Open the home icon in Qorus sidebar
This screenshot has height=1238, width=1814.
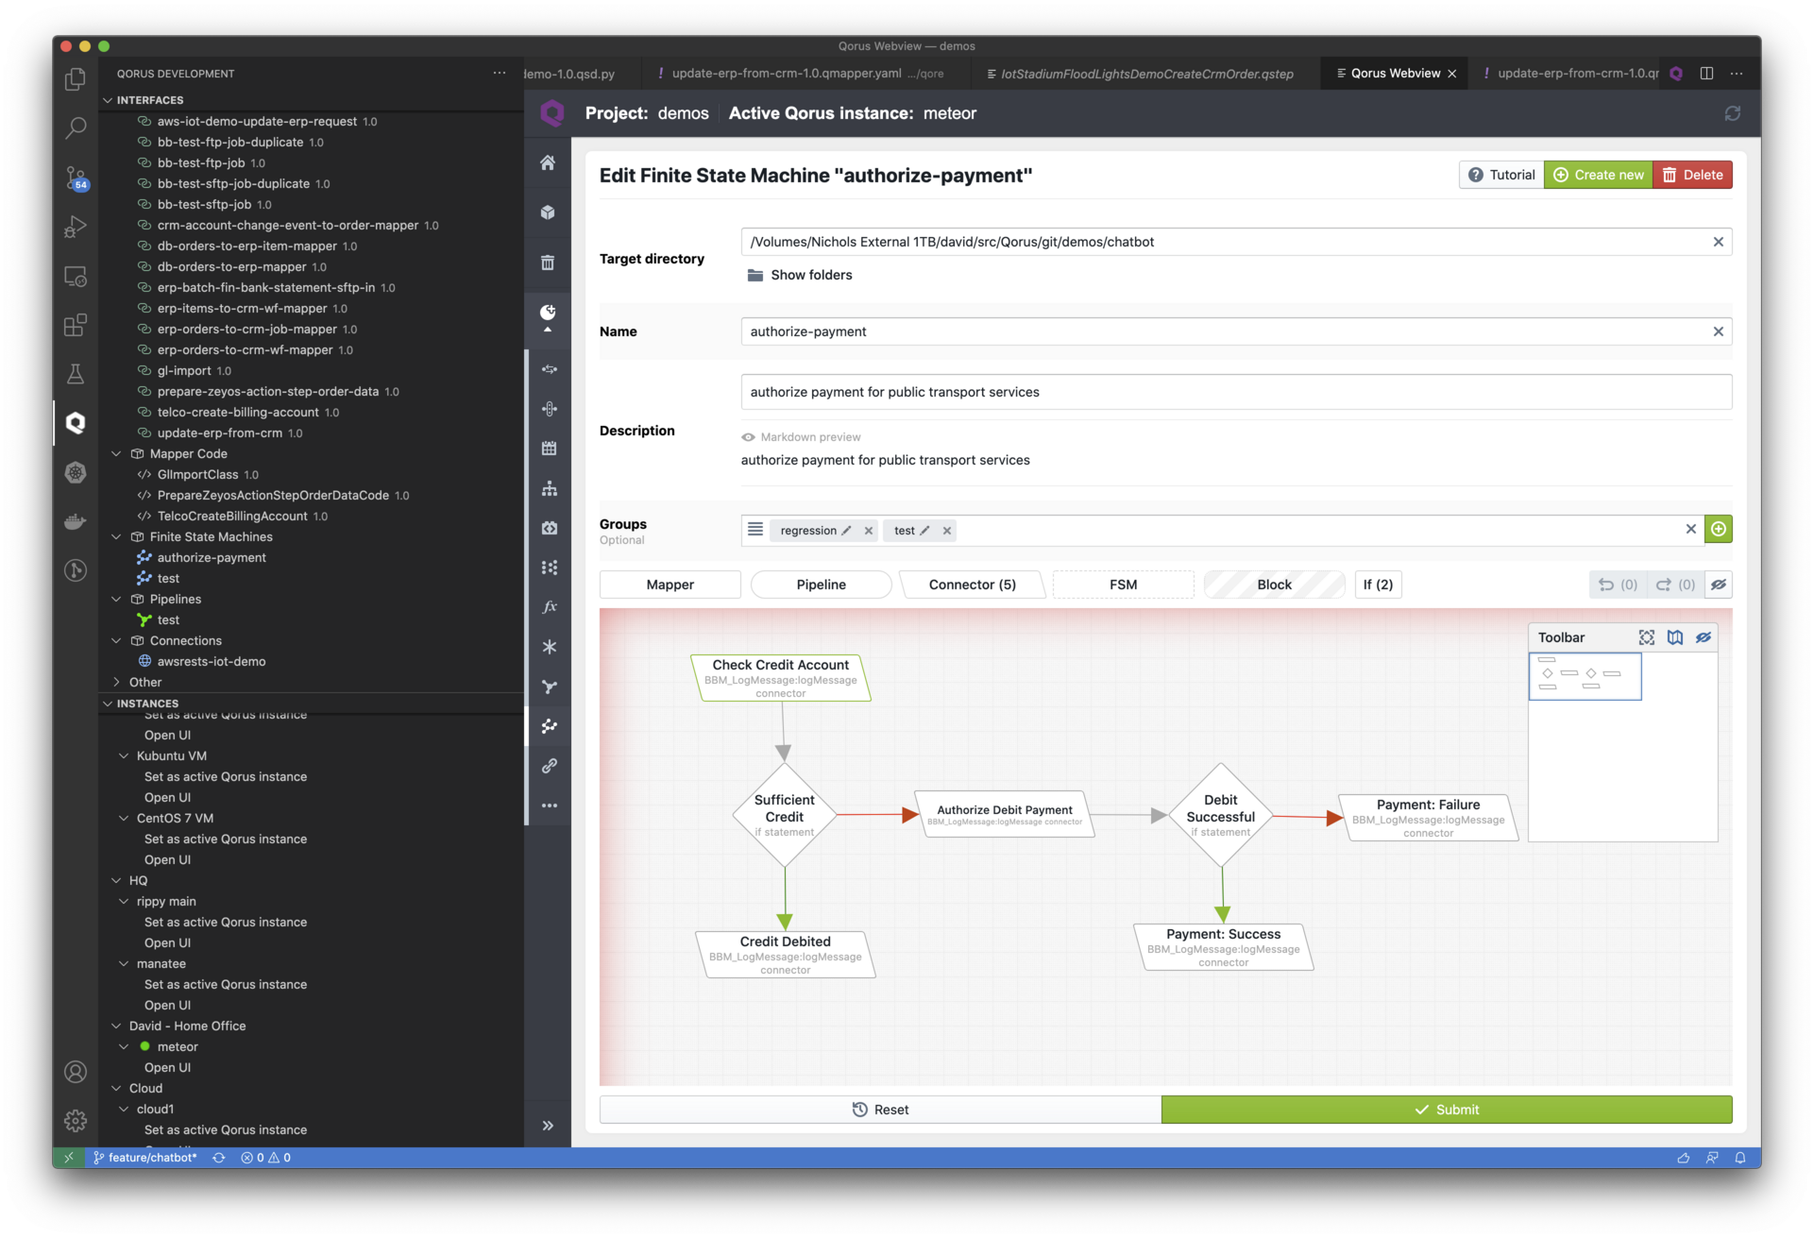[x=548, y=162]
